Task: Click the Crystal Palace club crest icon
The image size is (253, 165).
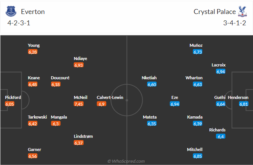Action: pos(242,12)
